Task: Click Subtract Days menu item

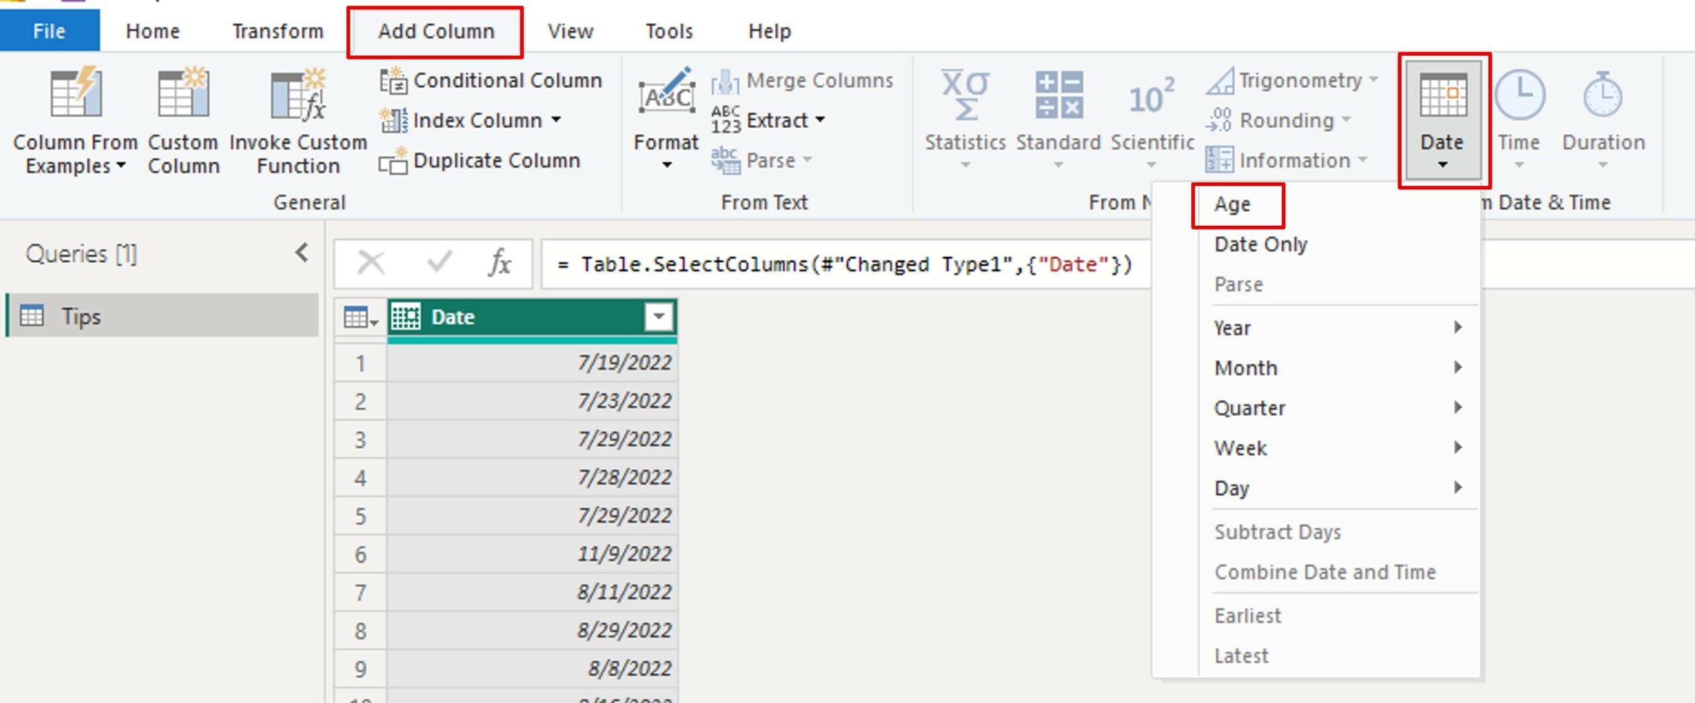Action: pyautogui.click(x=1278, y=532)
